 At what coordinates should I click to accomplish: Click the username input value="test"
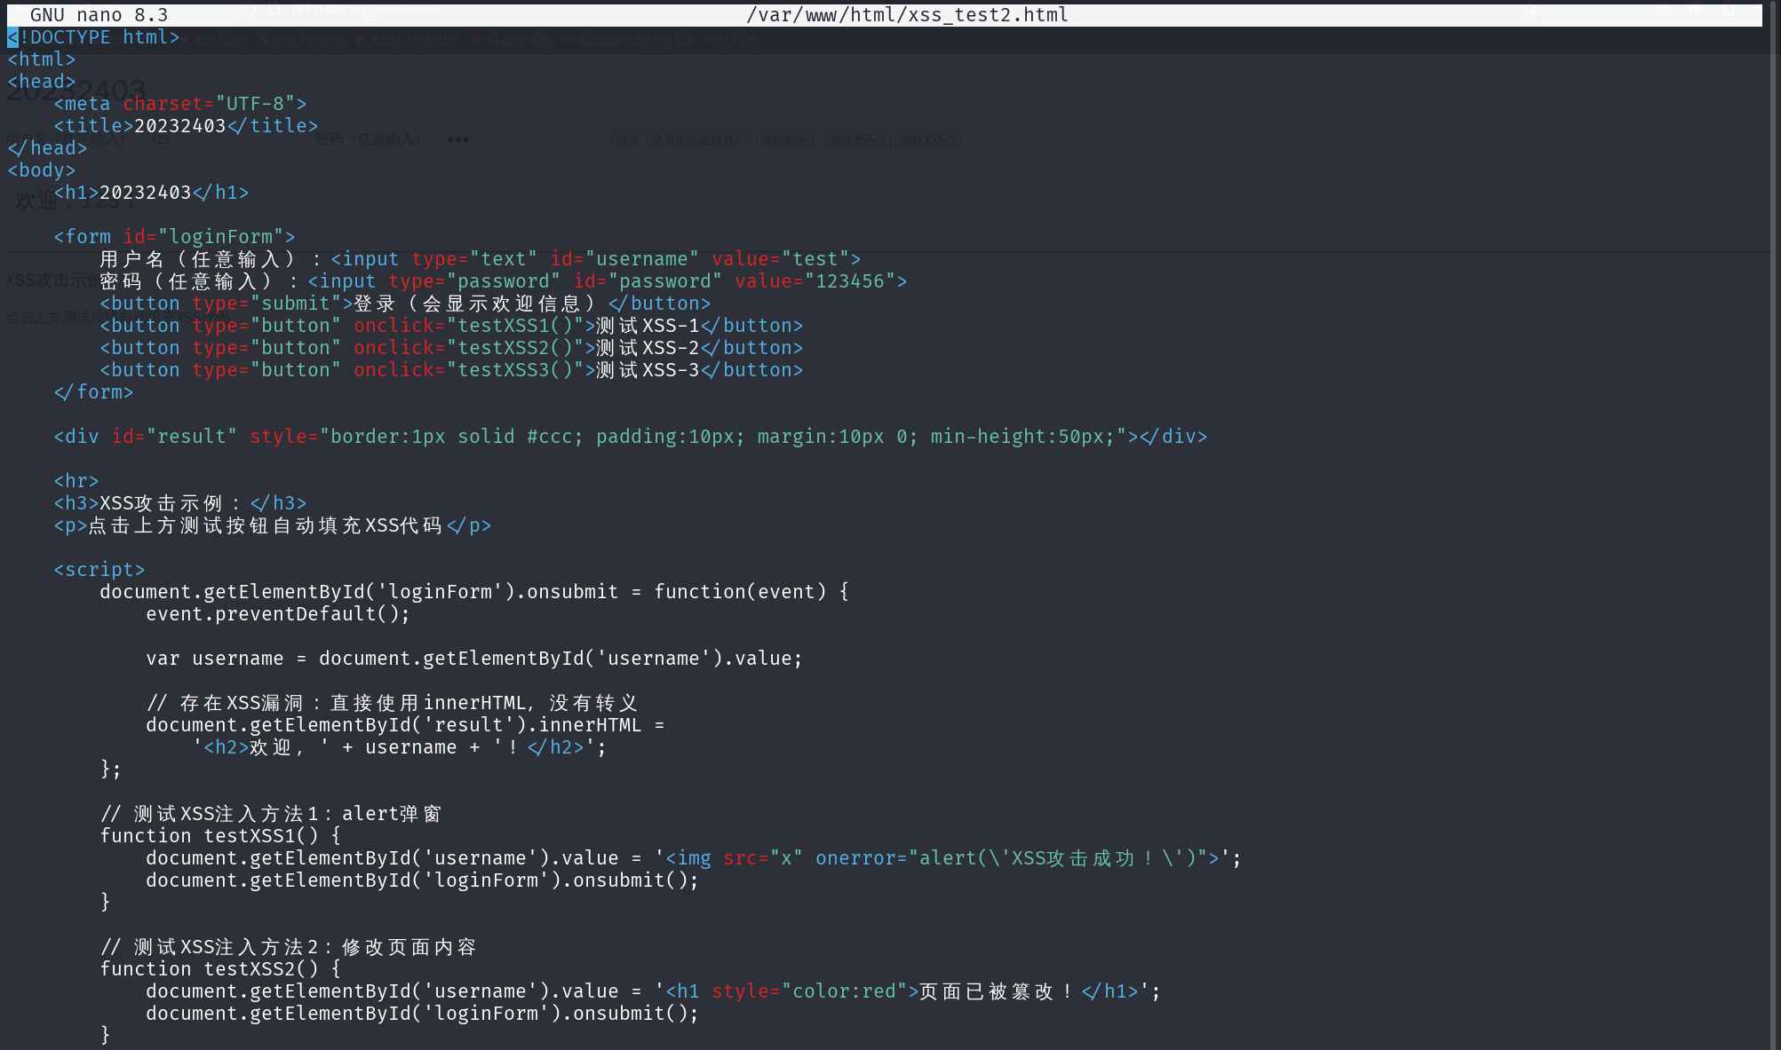[780, 259]
